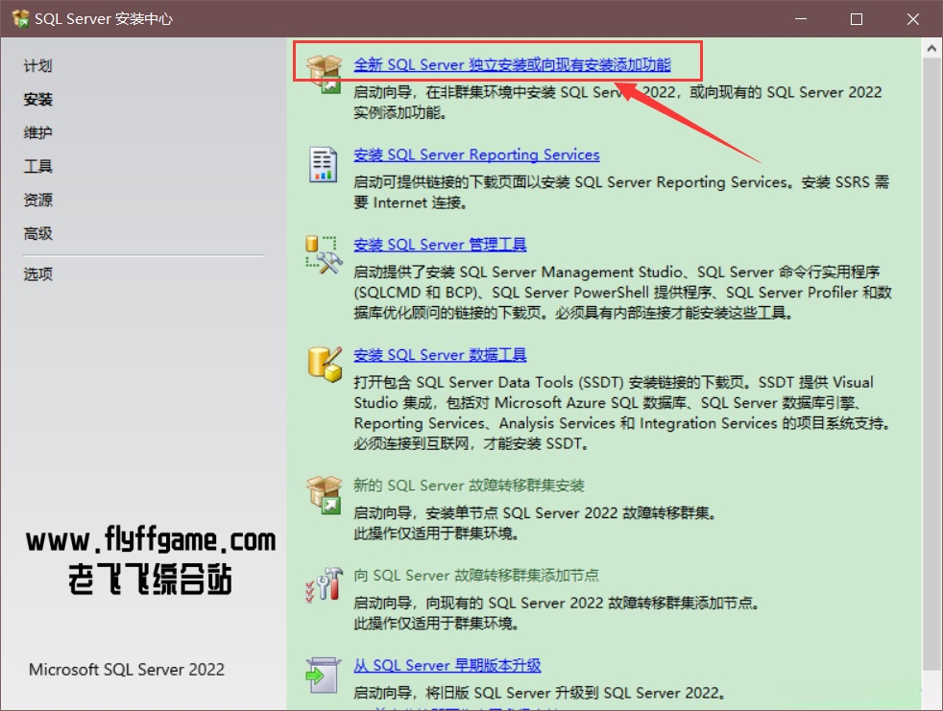Click the SQL Server 安装中心 title bar icon
943x711 pixels.
click(x=20, y=18)
